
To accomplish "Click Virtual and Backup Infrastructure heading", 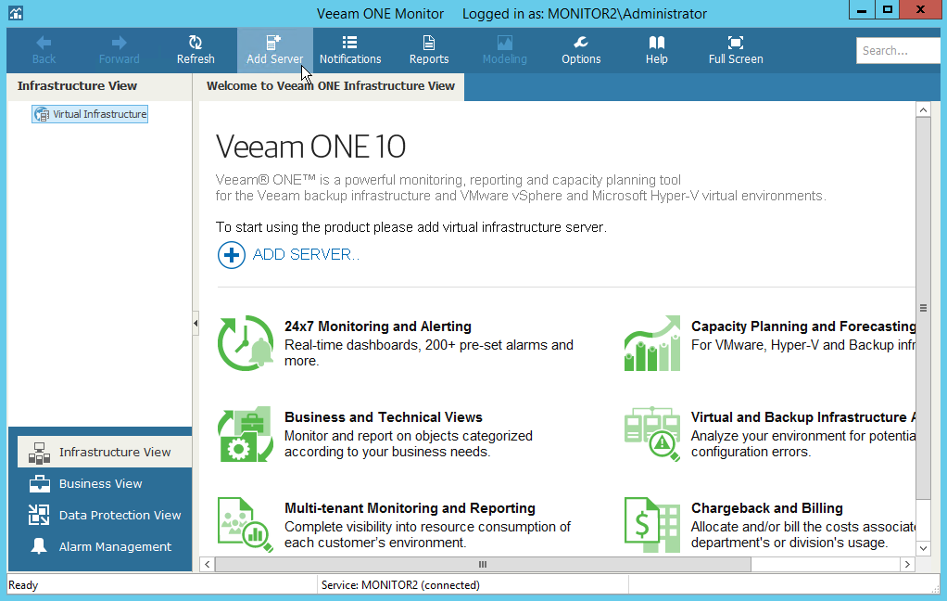I will (803, 417).
